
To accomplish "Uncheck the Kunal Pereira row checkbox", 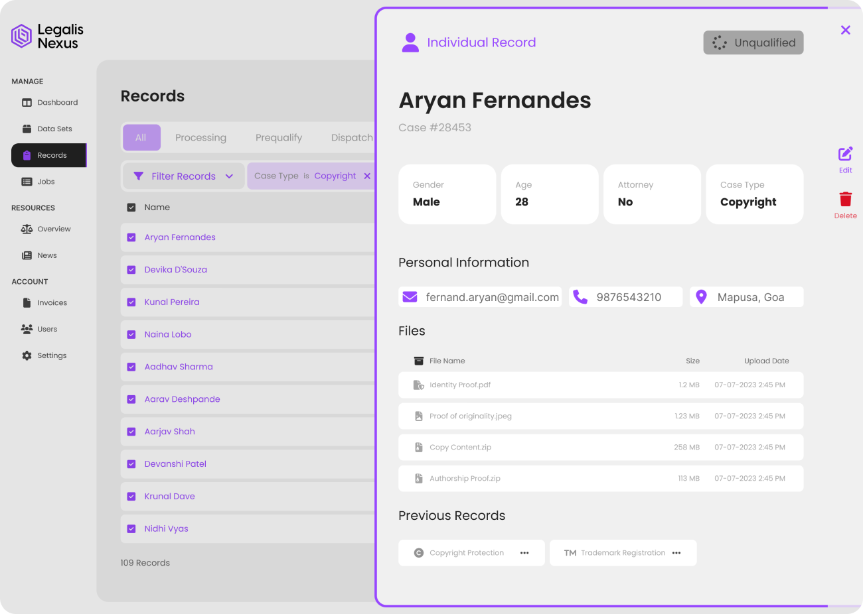I will click(x=131, y=302).
